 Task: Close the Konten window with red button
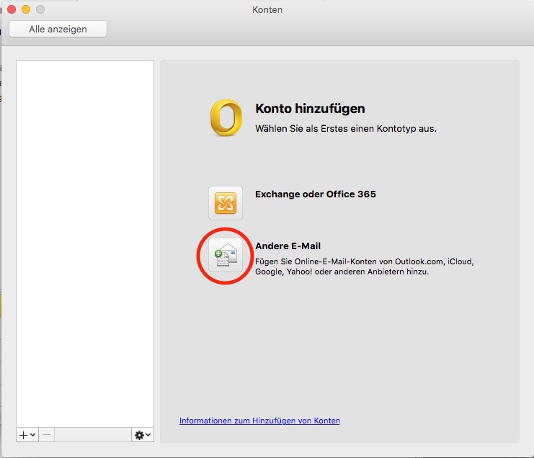(x=11, y=9)
